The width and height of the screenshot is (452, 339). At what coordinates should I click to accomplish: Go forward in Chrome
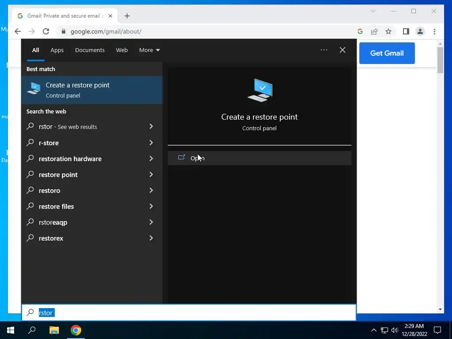(x=32, y=31)
